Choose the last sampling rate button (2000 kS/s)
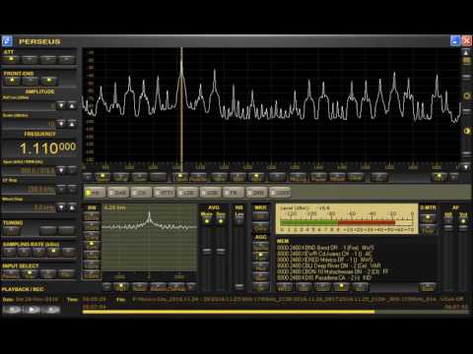 click(69, 252)
